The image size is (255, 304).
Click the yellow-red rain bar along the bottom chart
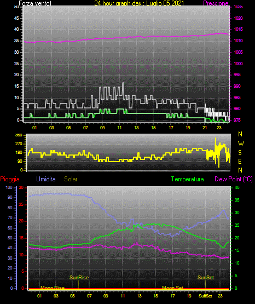[129, 289]
